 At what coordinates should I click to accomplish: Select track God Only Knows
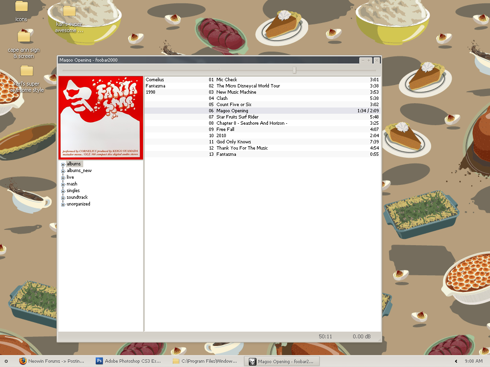(262, 142)
